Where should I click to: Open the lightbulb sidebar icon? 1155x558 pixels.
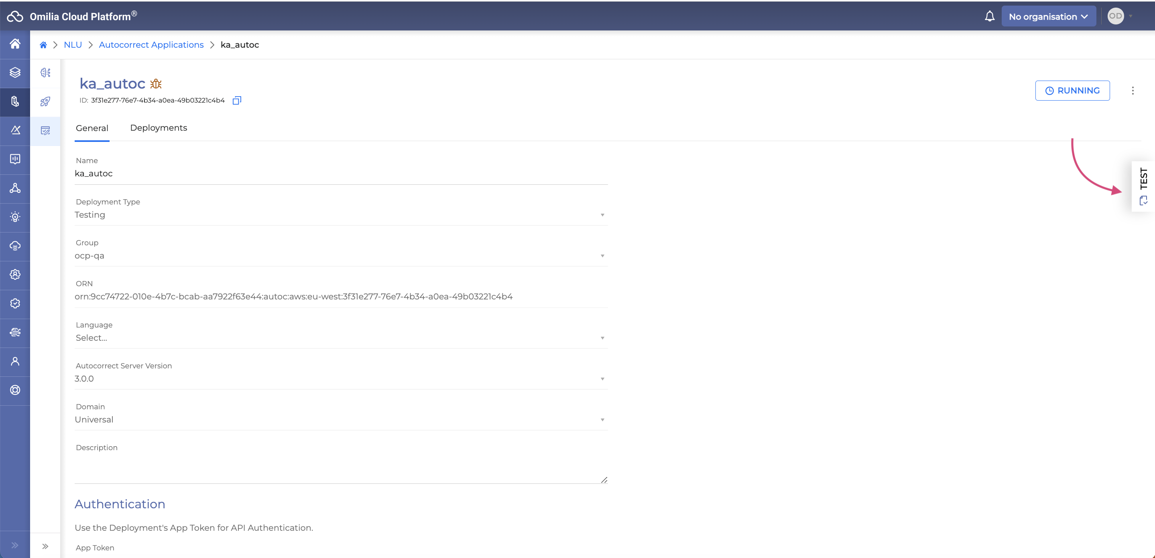[15, 217]
